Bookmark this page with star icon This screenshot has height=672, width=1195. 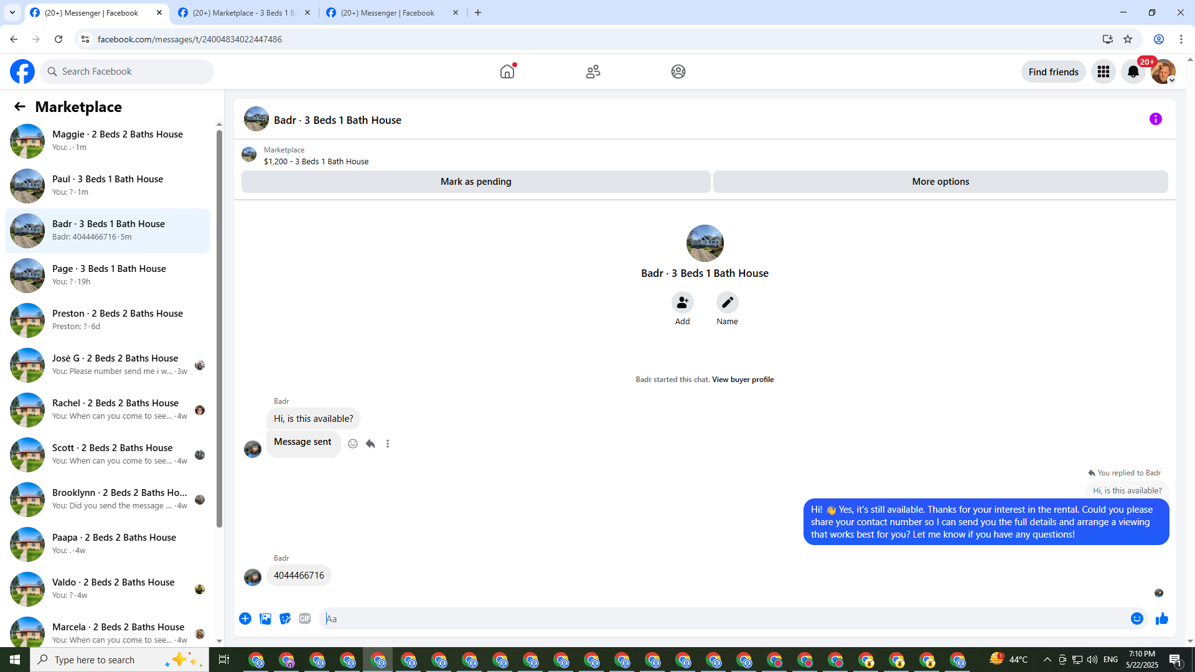click(x=1128, y=39)
